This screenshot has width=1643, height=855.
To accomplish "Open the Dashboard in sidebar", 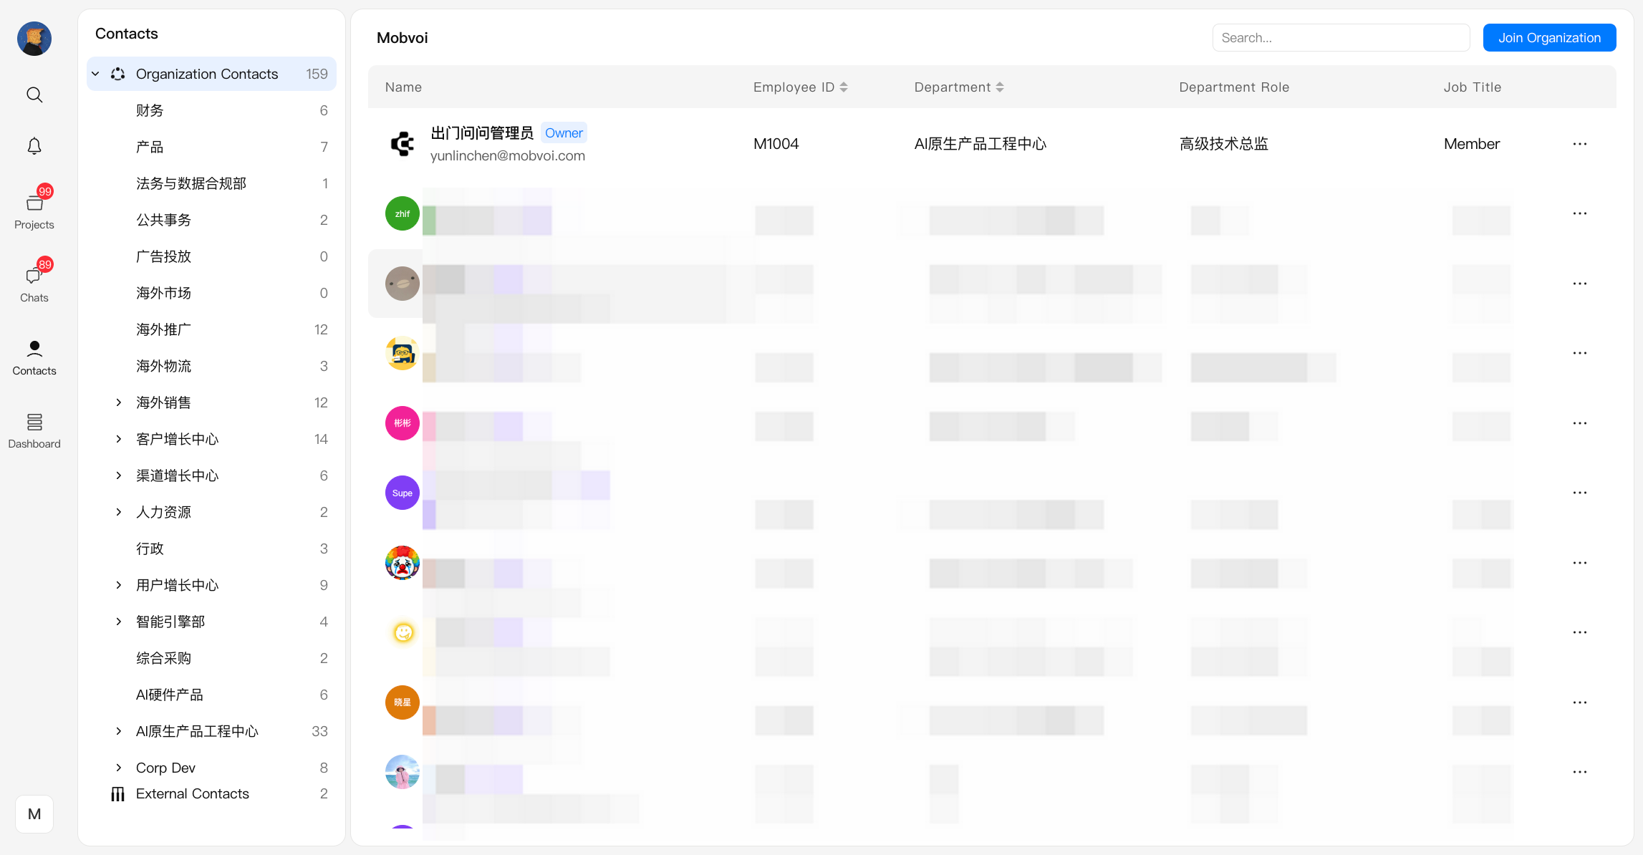I will tap(34, 431).
